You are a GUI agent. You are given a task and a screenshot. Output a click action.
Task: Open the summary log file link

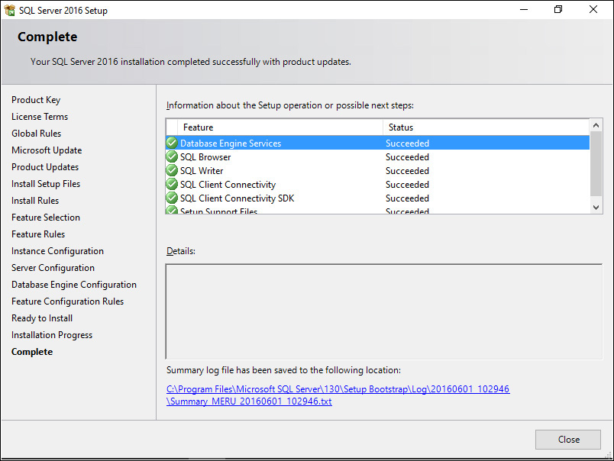338,395
